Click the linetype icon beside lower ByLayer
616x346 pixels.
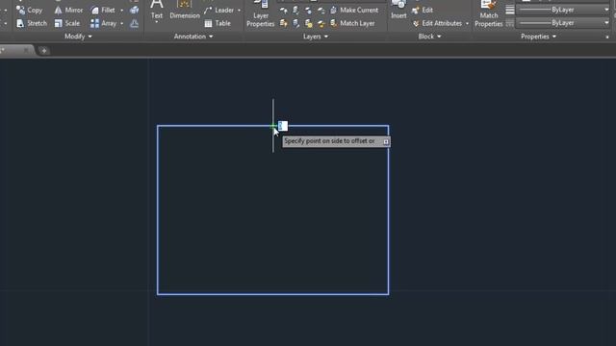pos(510,23)
